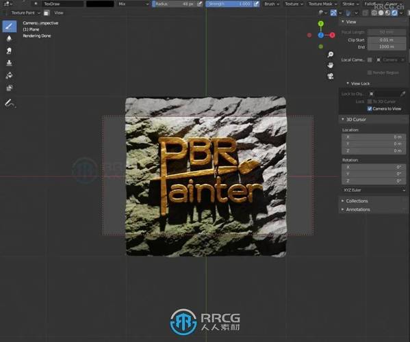Click the green Y axis gizmo handle

321,24
